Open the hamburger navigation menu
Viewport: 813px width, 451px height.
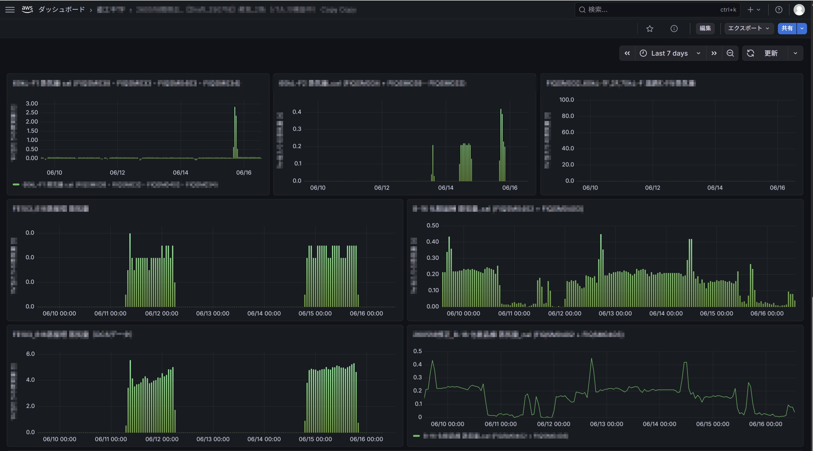(x=10, y=9)
